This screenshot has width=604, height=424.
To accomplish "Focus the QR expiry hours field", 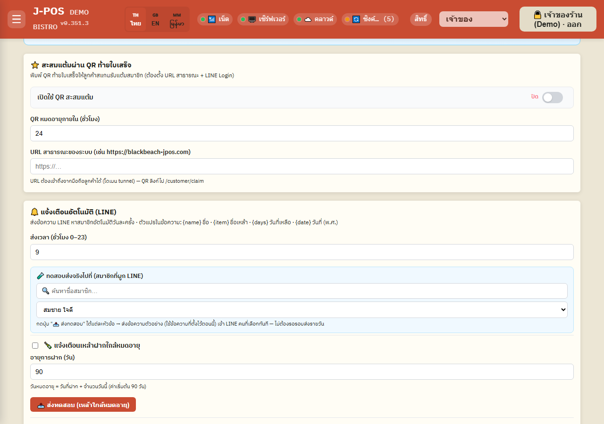I will click(302, 133).
